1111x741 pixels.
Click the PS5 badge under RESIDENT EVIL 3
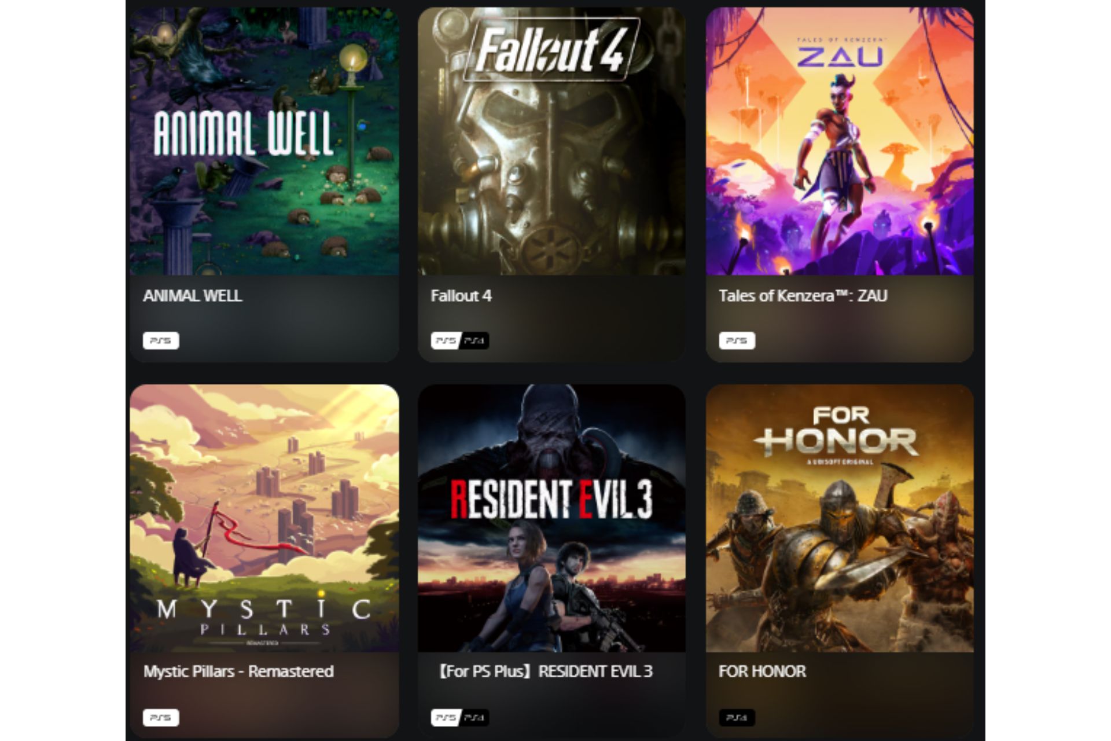[x=446, y=717]
